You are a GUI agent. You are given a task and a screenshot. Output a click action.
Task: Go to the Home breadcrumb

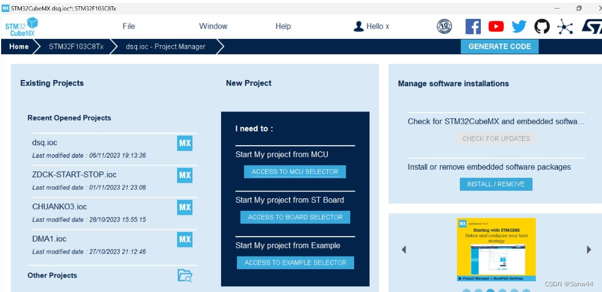(x=19, y=46)
